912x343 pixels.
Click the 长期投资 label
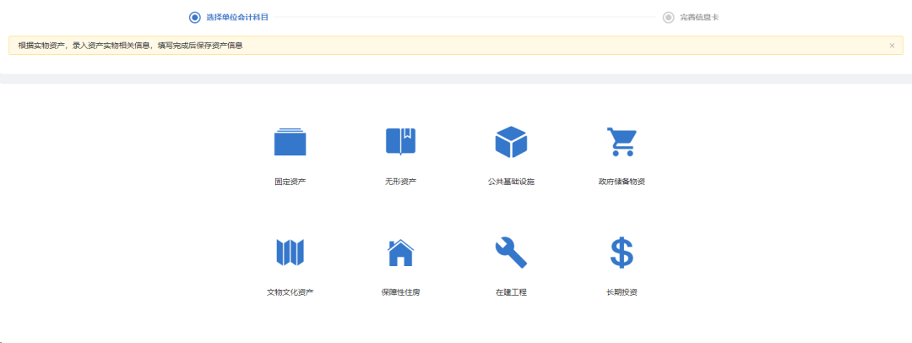tap(622, 292)
